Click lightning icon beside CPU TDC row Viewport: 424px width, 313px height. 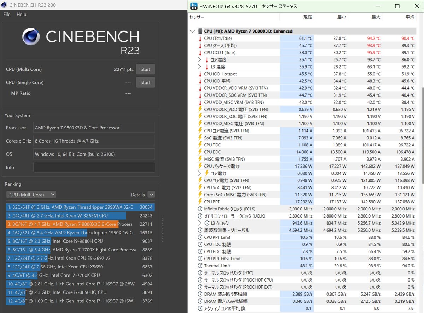tap(200, 145)
